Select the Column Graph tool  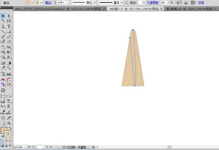[9, 74]
